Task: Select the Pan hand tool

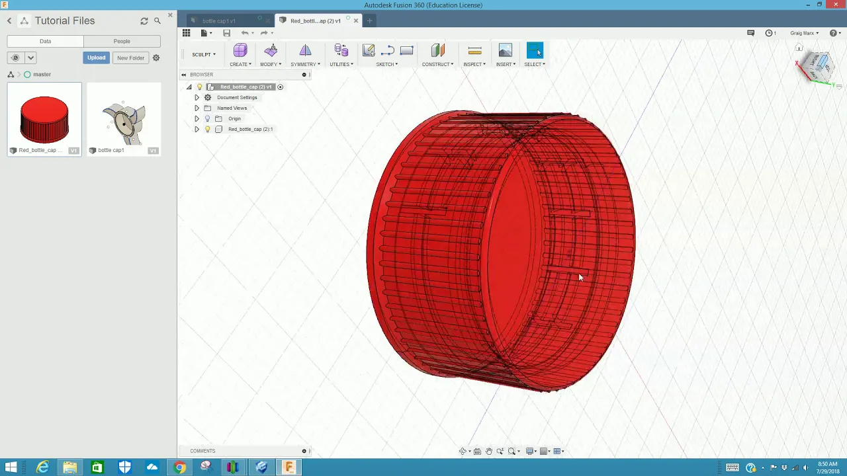Action: pyautogui.click(x=489, y=452)
